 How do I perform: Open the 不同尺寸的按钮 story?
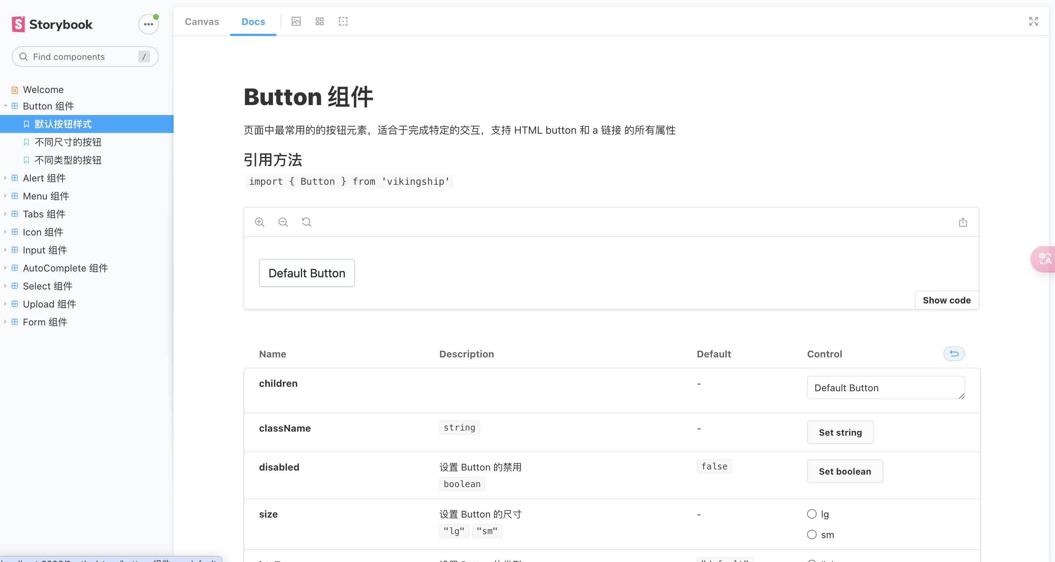(68, 142)
